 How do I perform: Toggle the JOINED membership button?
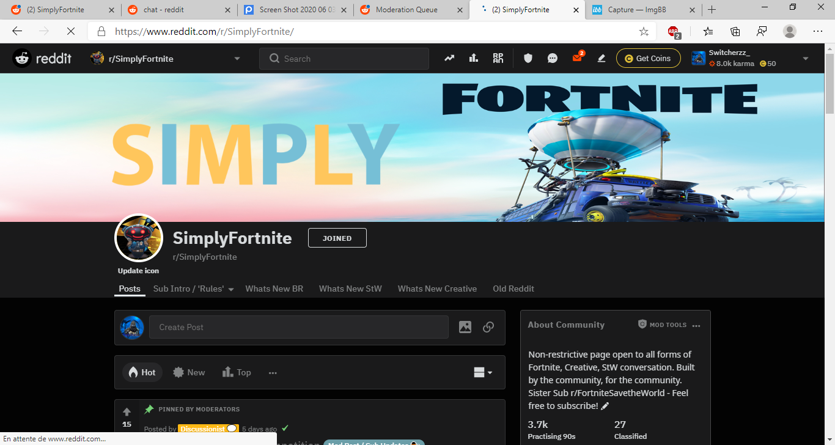tap(337, 238)
